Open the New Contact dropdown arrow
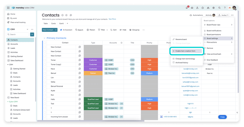Viewport: 244px width, 127px height. [56, 30]
